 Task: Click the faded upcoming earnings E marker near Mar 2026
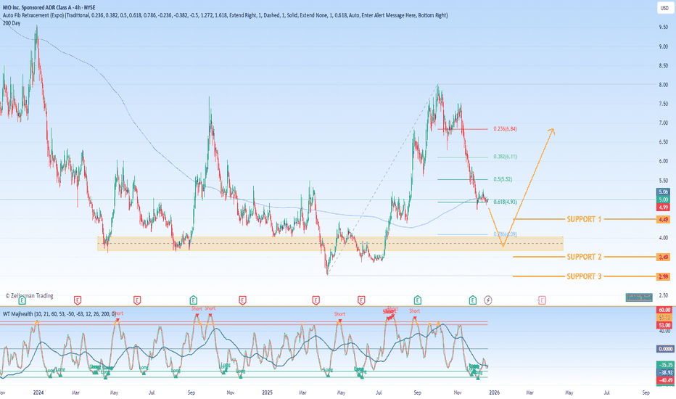(542, 299)
